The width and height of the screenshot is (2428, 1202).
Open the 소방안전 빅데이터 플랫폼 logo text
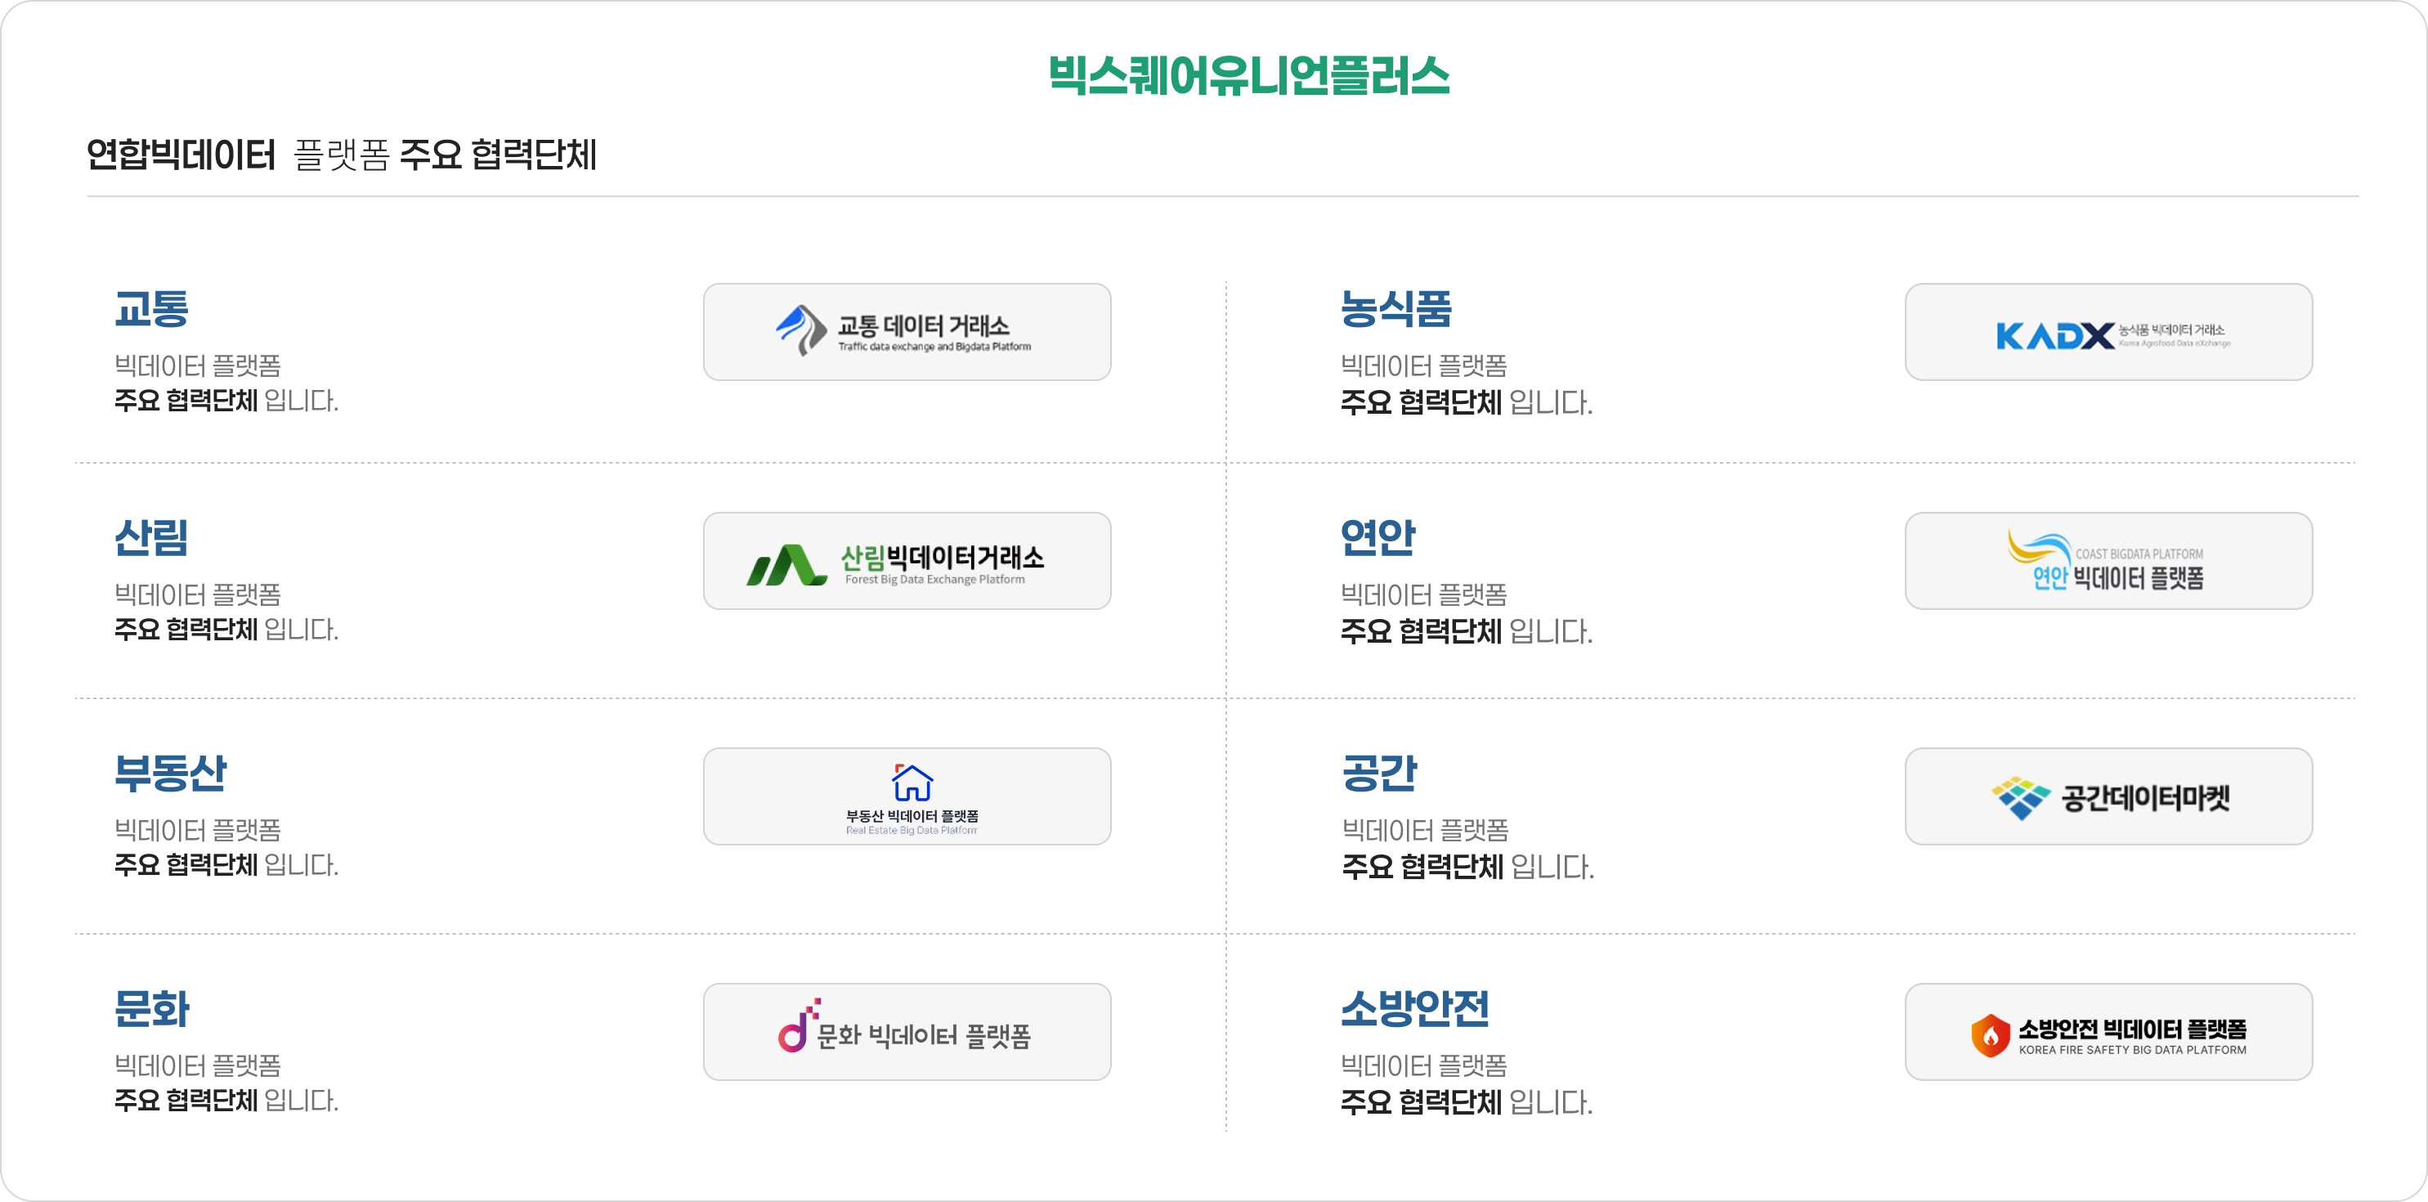pos(2132,1029)
